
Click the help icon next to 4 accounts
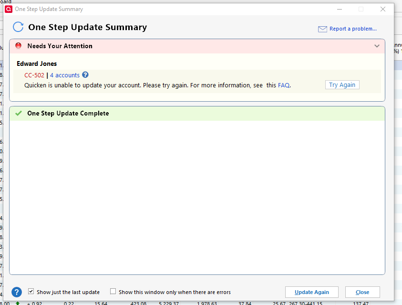point(85,74)
